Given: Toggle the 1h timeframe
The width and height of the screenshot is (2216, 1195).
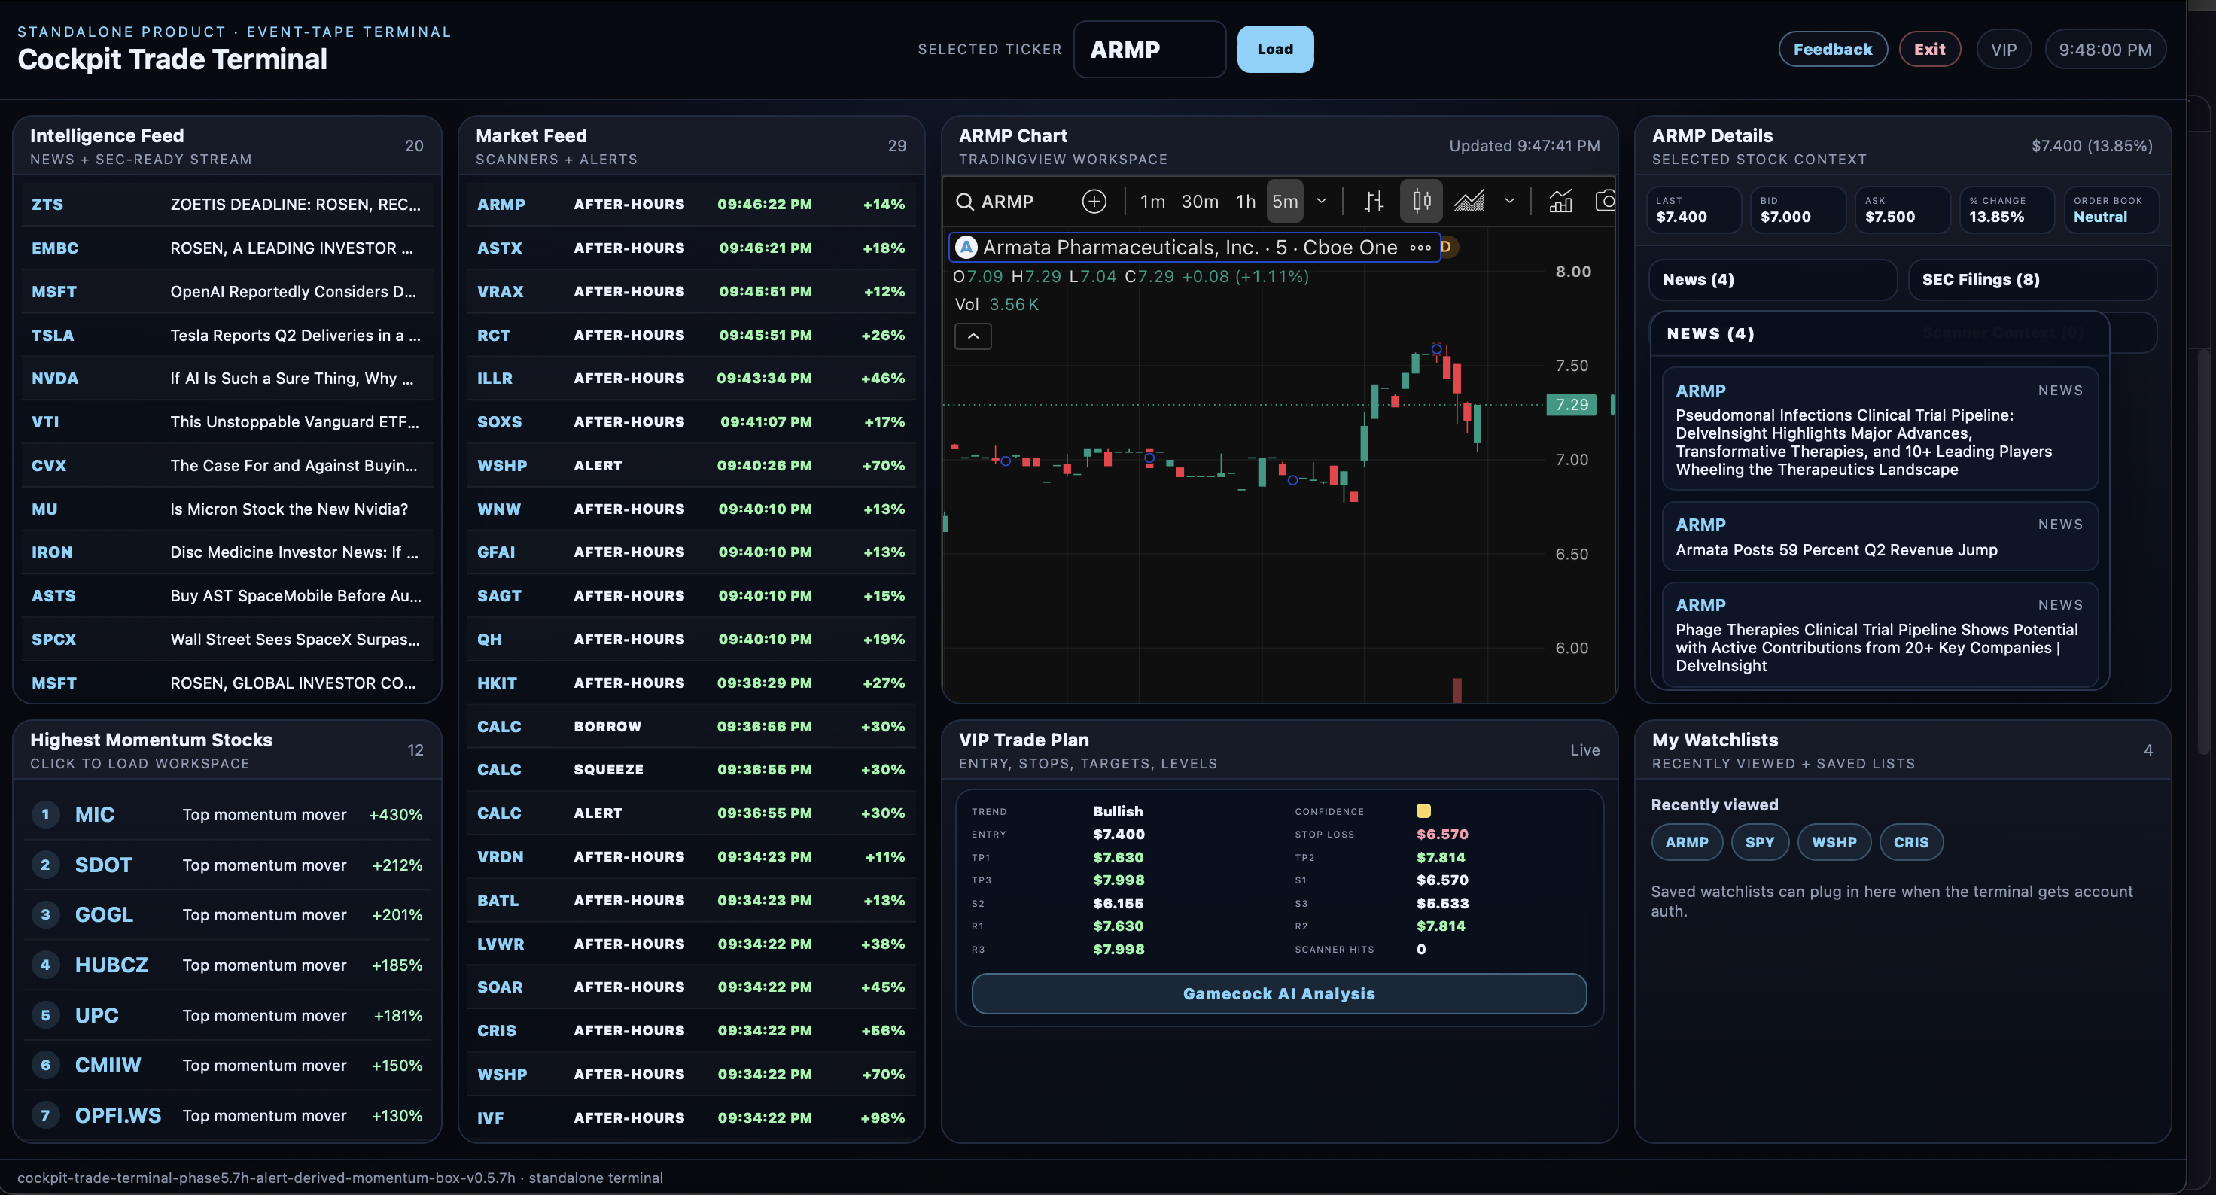Looking at the screenshot, I should tap(1245, 202).
